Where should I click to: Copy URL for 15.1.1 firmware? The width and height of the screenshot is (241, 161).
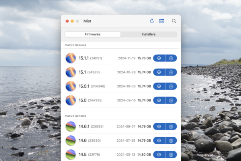pos(171,58)
